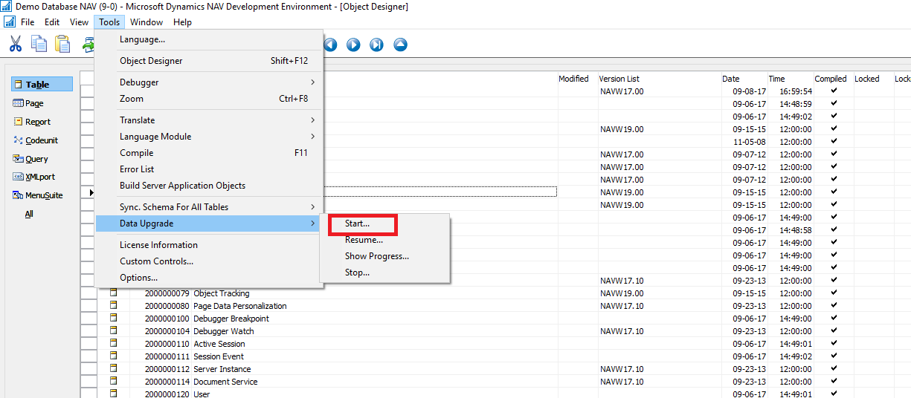The width and height of the screenshot is (911, 398).
Task: Expand the Translate submenu
Action: pyautogui.click(x=209, y=120)
